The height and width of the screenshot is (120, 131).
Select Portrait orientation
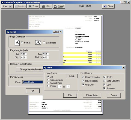point(26,43)
